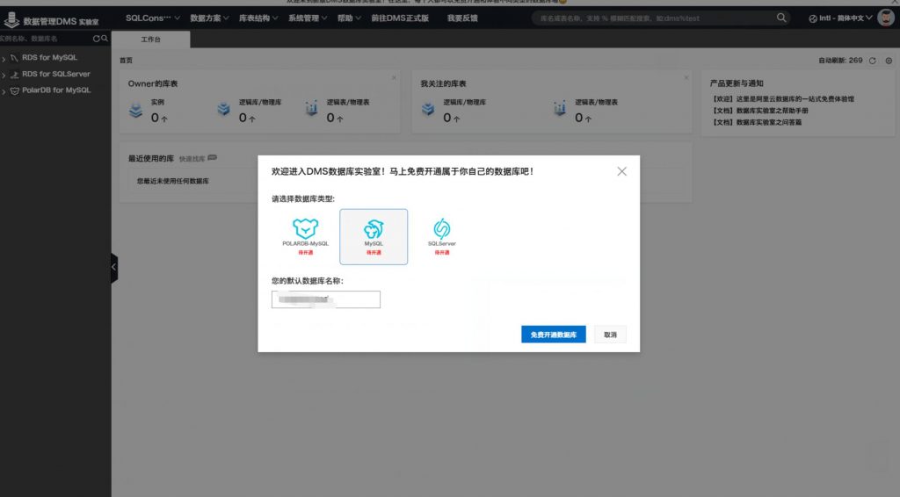This screenshot has width=900, height=497.
Task: Click sidebar search magnifier icon
Action: (105, 39)
